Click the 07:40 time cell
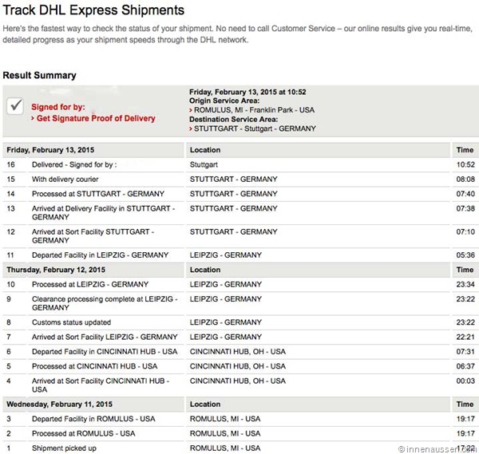Image resolution: width=479 pixels, height=454 pixels. 465,194
